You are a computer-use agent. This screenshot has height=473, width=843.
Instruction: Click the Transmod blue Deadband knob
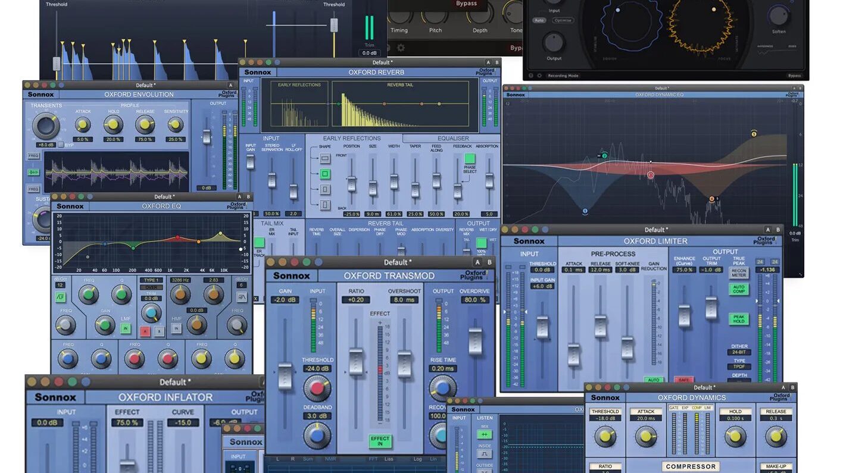(317, 435)
